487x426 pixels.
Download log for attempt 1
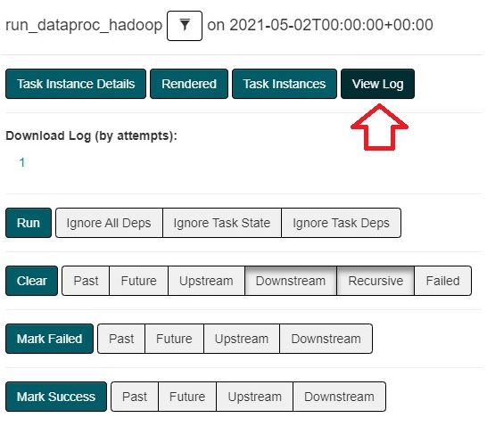pyautogui.click(x=22, y=162)
